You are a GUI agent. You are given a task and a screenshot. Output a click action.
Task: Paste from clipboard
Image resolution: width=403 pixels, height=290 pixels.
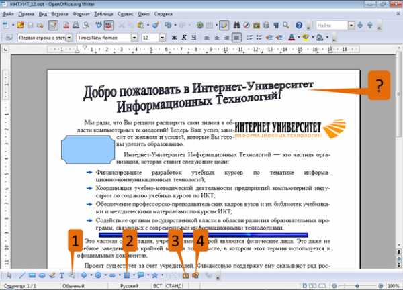[140, 25]
